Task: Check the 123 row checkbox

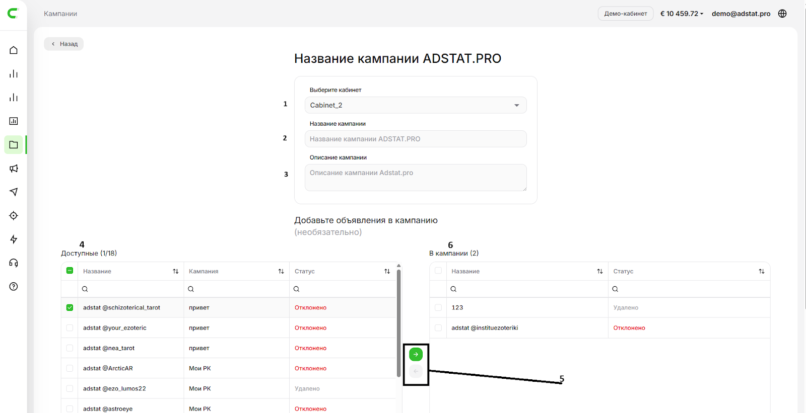Action: tap(438, 307)
